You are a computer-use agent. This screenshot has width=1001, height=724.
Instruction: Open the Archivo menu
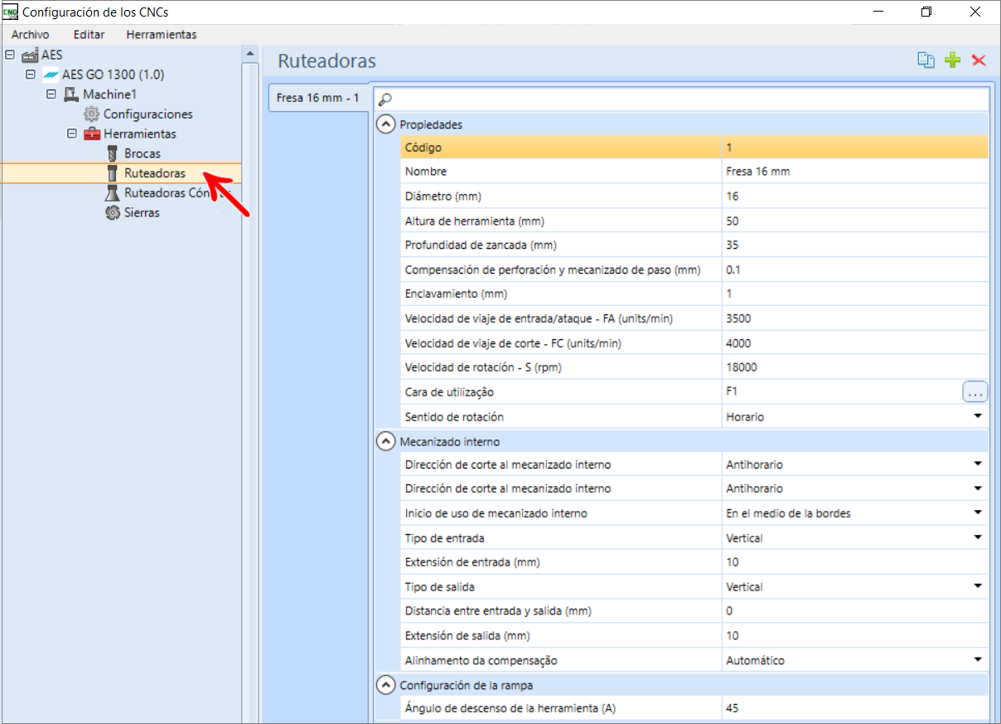(31, 35)
